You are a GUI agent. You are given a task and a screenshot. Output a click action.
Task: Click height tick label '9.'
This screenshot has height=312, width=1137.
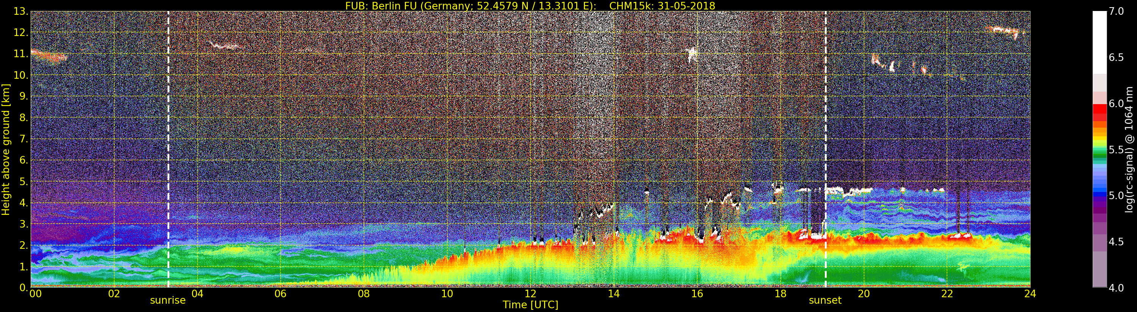[x=23, y=96]
